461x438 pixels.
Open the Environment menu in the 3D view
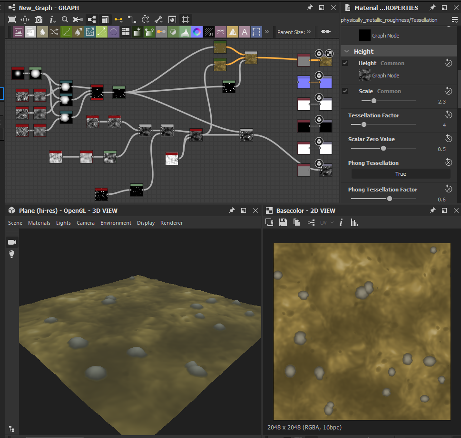[x=116, y=223]
